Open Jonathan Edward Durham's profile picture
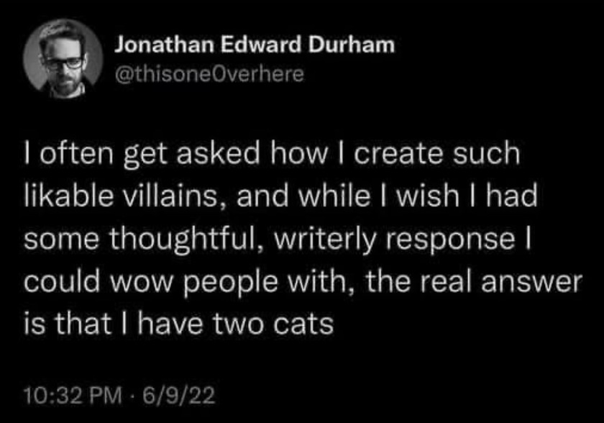 point(63,58)
